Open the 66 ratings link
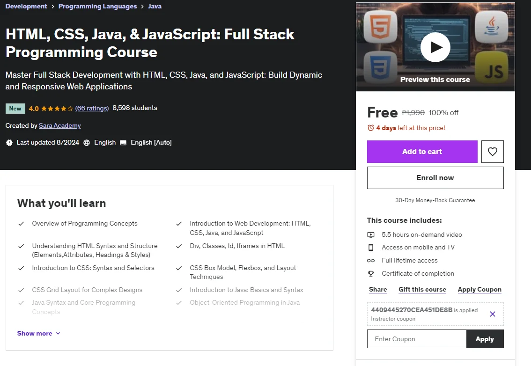 92,108
